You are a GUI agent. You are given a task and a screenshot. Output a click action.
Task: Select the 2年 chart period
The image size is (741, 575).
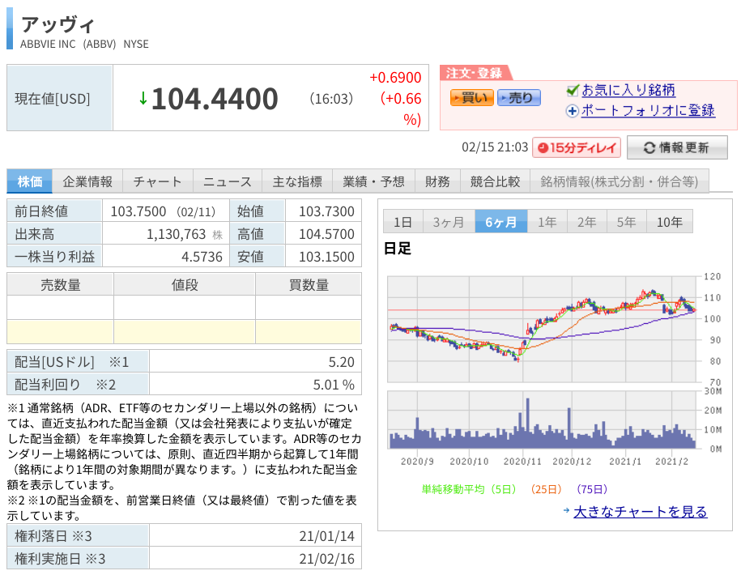click(586, 222)
